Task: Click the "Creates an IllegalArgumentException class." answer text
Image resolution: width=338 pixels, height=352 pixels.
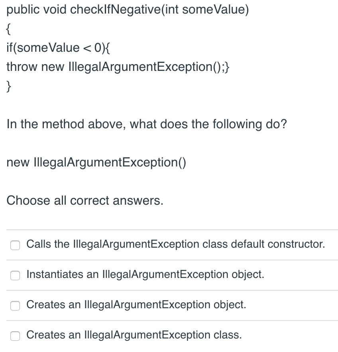Action: click(x=134, y=335)
